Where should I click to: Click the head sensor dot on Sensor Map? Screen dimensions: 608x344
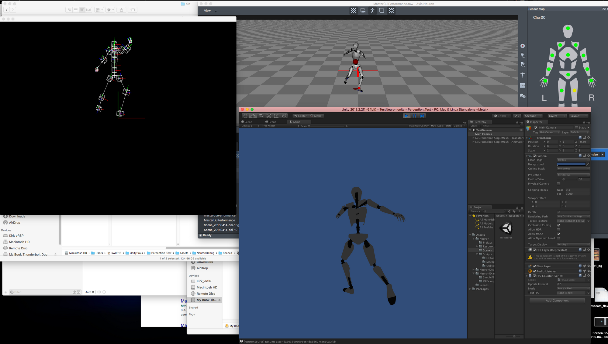pyautogui.click(x=568, y=28)
